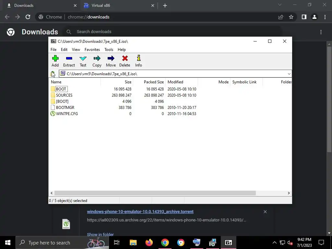Show hidden system tray icons
This screenshot has width=332, height=249.
point(274,243)
